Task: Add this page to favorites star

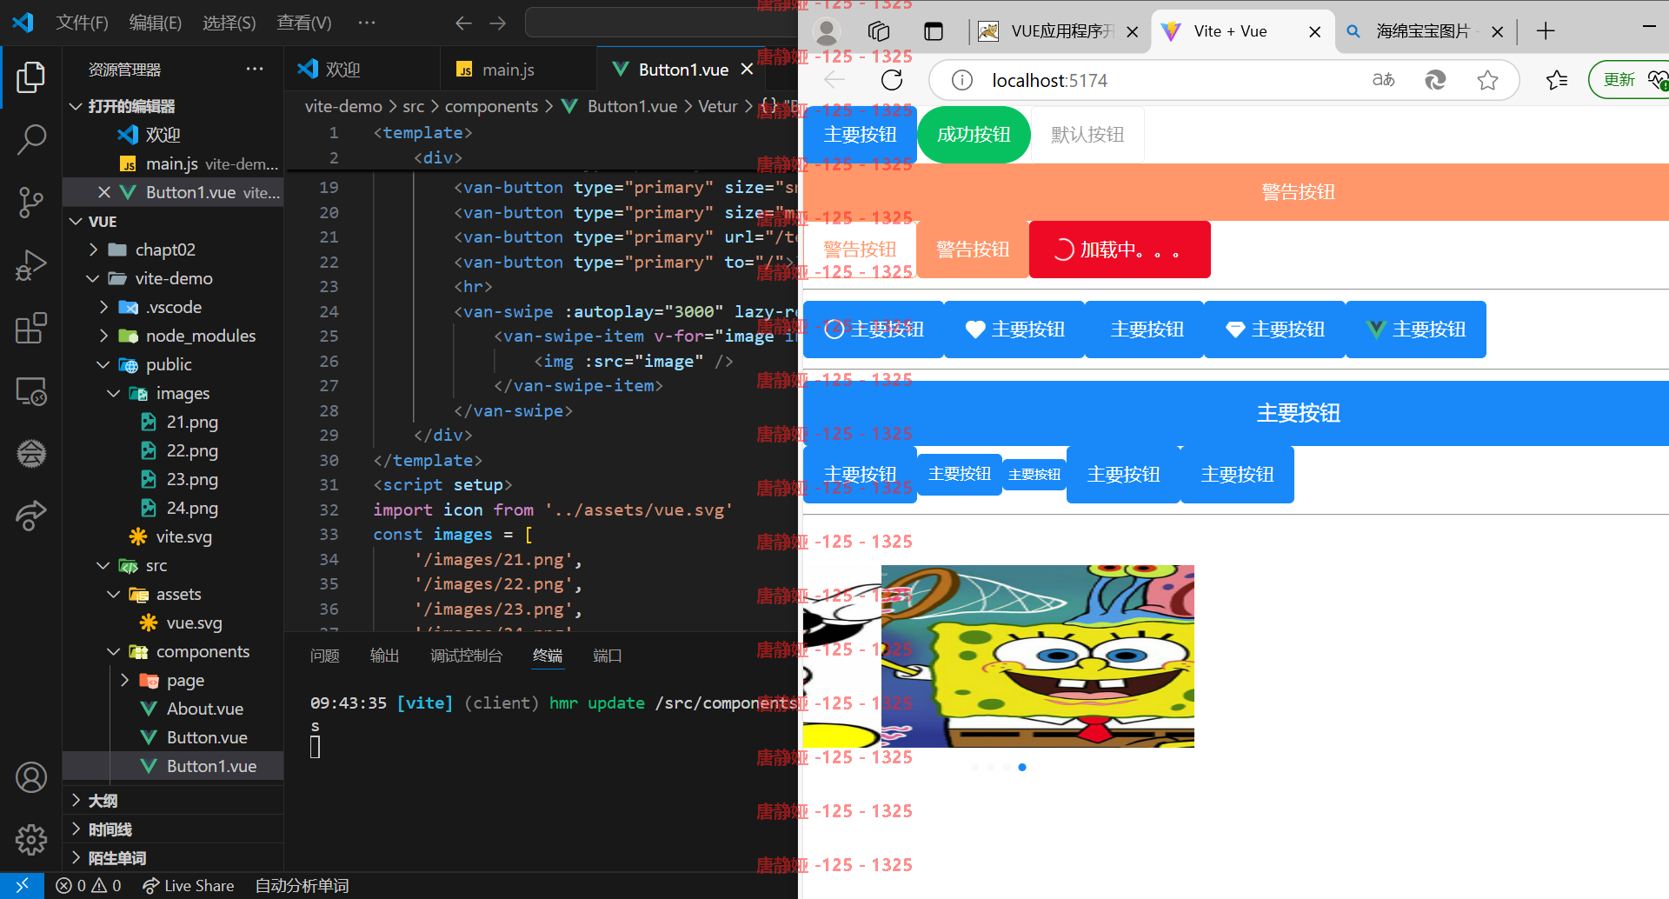Action: pos(1487,80)
